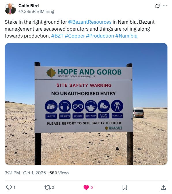The image size is (172, 194).
Task: Open the @BezantResources mention
Action: click(90, 22)
